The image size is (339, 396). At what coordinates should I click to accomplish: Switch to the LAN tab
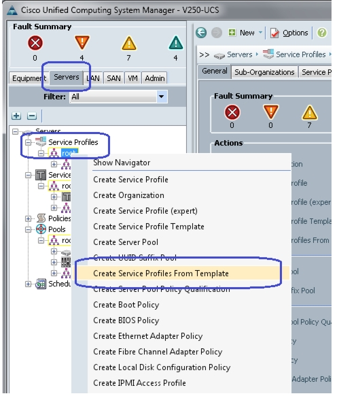(93, 78)
